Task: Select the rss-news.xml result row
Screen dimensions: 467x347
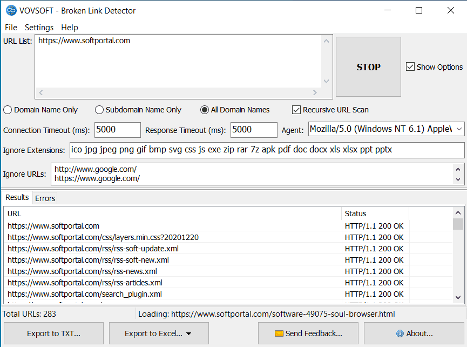Action: 228,271
